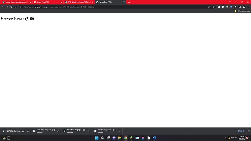
Task: Open Microsoft Word from taskbar
Action: coord(155,138)
